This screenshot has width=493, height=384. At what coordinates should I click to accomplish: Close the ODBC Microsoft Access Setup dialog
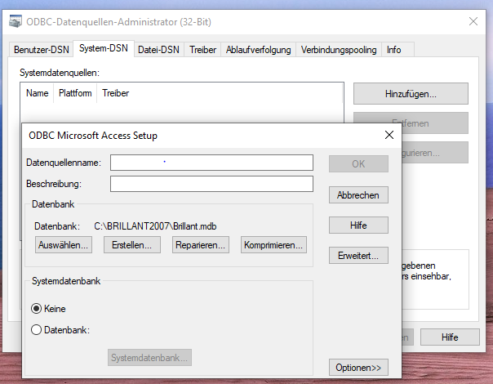click(x=388, y=135)
